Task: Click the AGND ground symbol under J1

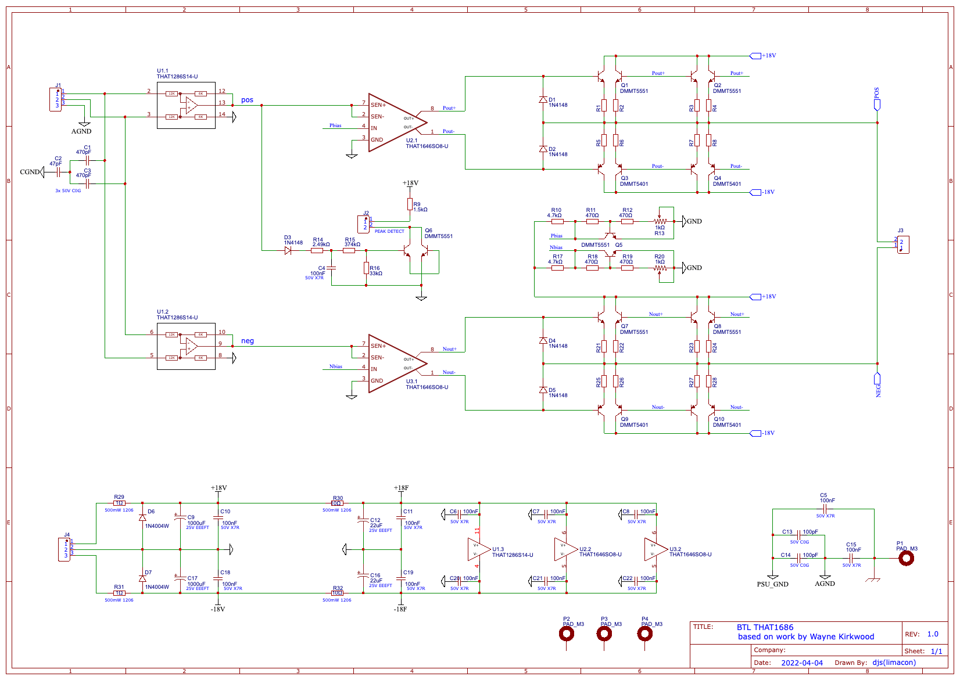Action: [x=84, y=124]
